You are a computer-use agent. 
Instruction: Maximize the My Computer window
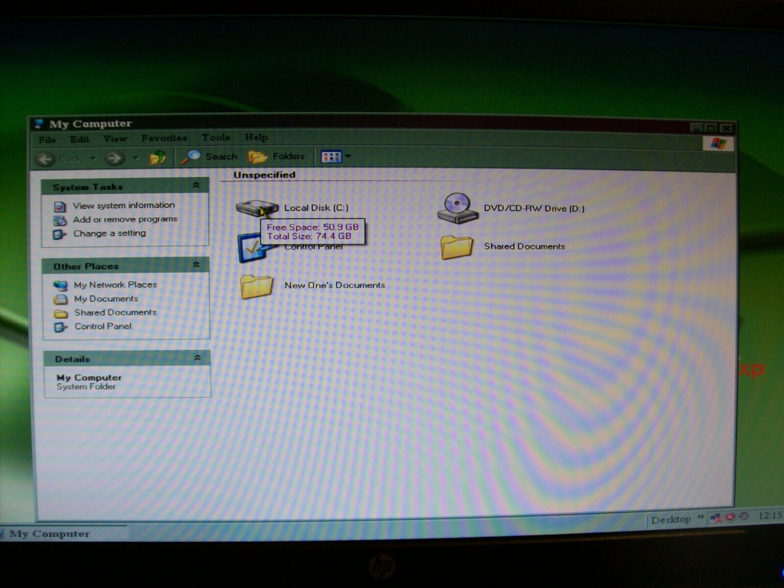pos(711,128)
